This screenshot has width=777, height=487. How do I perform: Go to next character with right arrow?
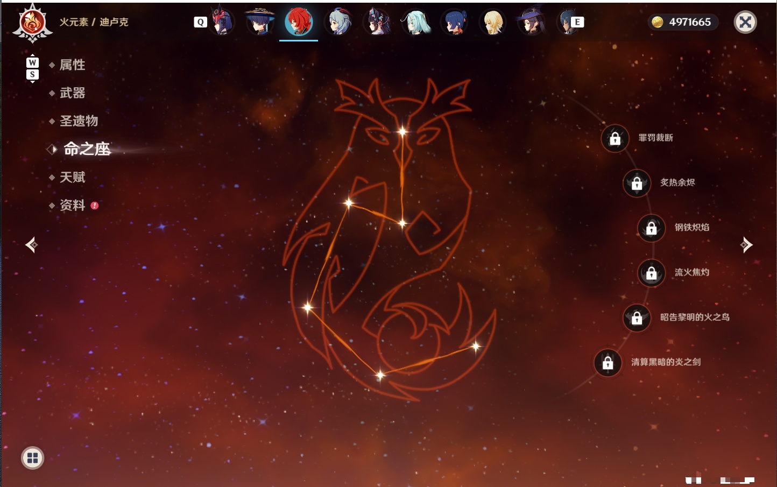point(746,245)
